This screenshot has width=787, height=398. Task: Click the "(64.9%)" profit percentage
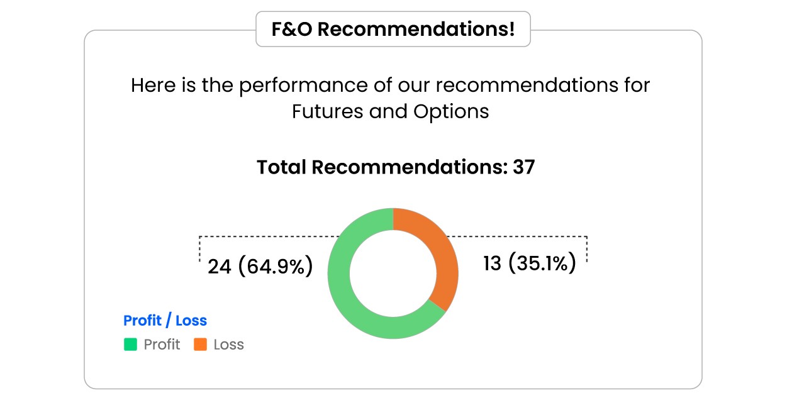(x=276, y=267)
